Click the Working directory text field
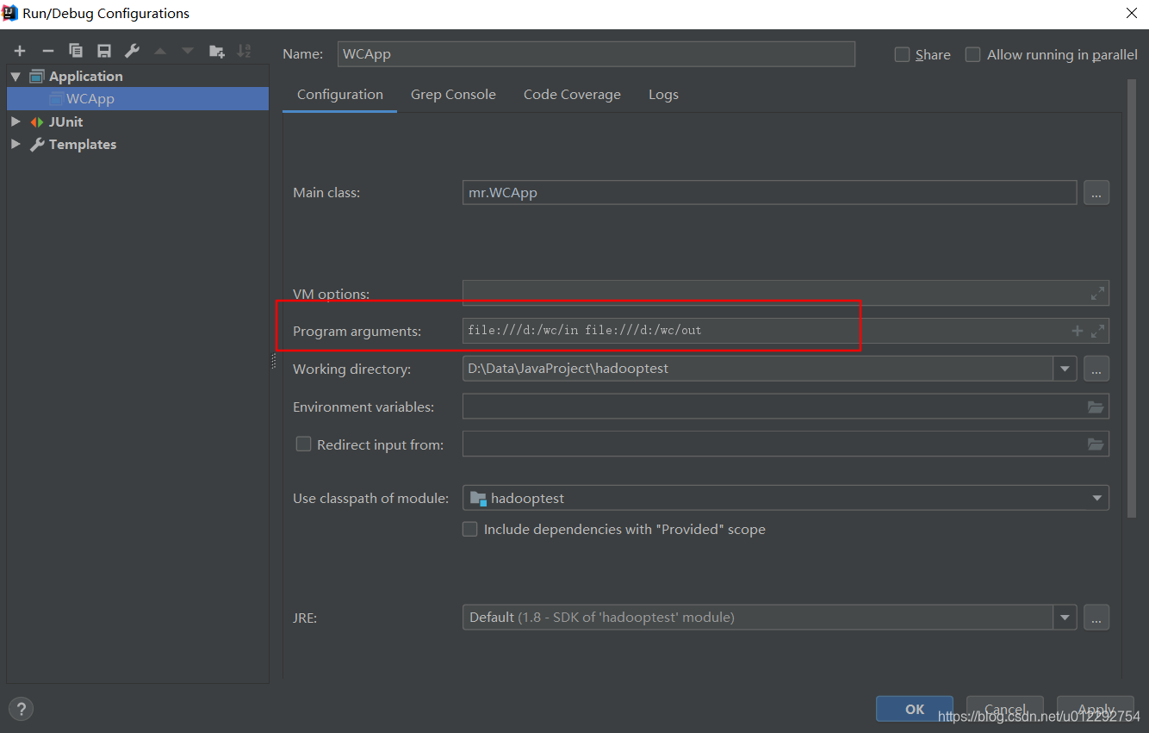Screen dimensions: 1149x733 click(758, 369)
